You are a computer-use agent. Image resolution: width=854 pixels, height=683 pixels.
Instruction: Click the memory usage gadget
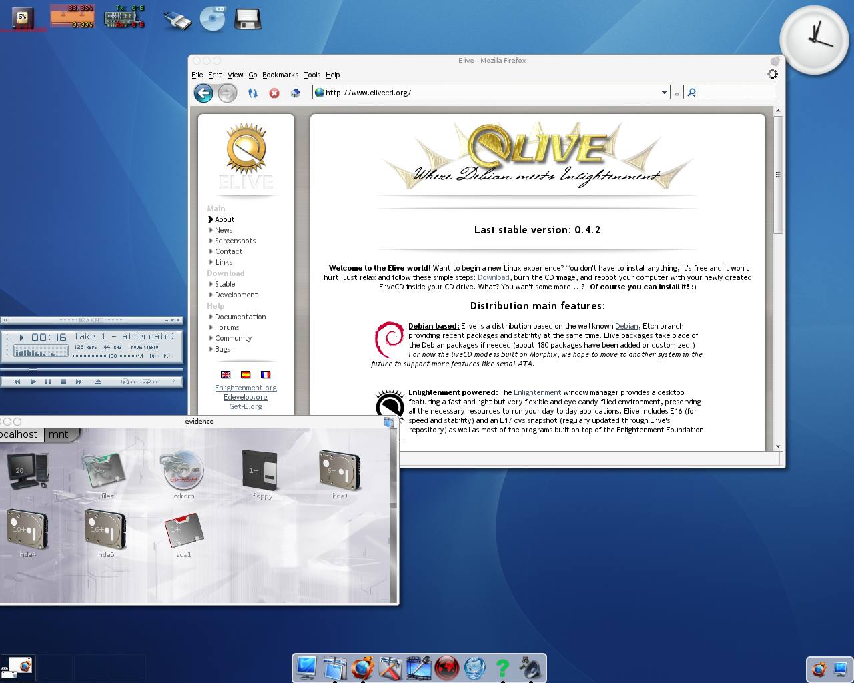(x=72, y=17)
